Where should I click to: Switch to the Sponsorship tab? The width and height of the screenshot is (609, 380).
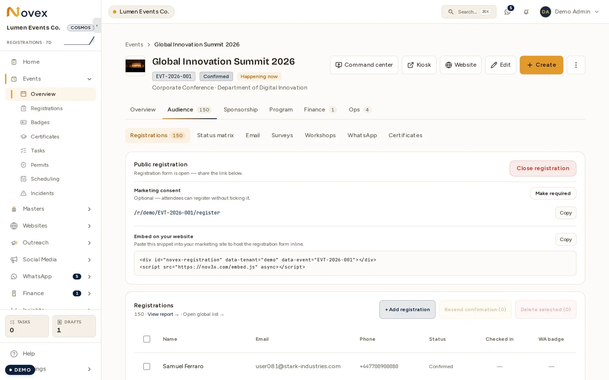(x=241, y=110)
